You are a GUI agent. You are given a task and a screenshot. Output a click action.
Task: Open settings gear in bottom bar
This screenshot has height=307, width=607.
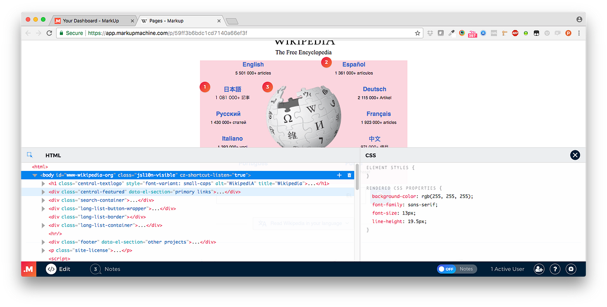571,269
